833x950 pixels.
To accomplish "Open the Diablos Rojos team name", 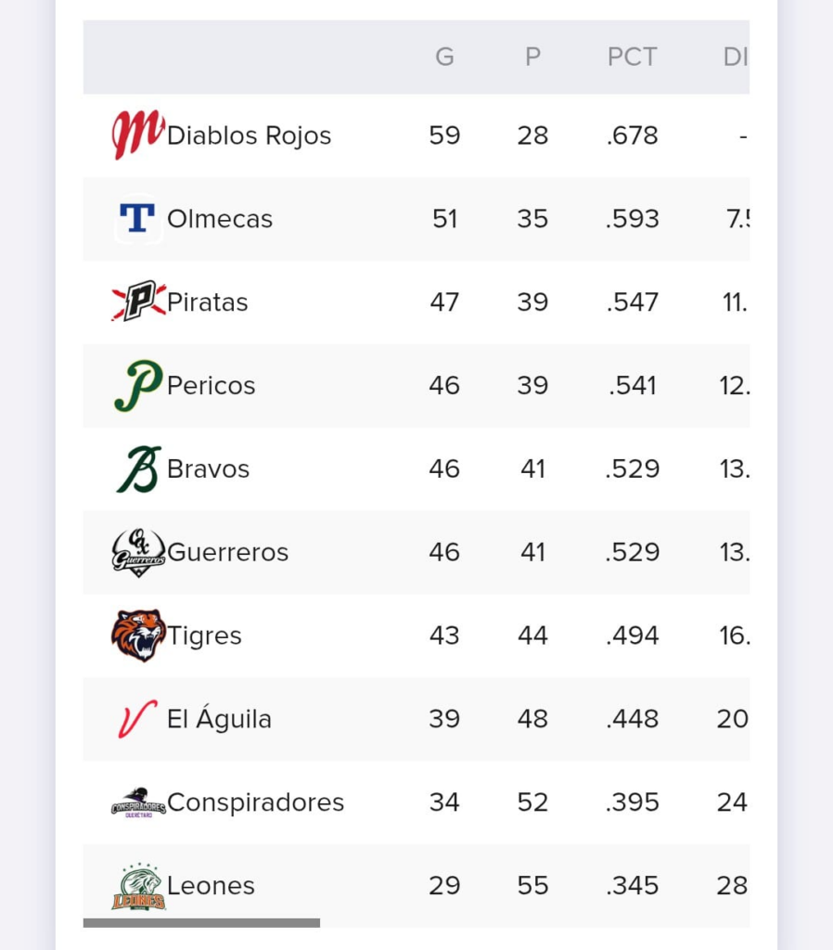I will click(x=249, y=135).
